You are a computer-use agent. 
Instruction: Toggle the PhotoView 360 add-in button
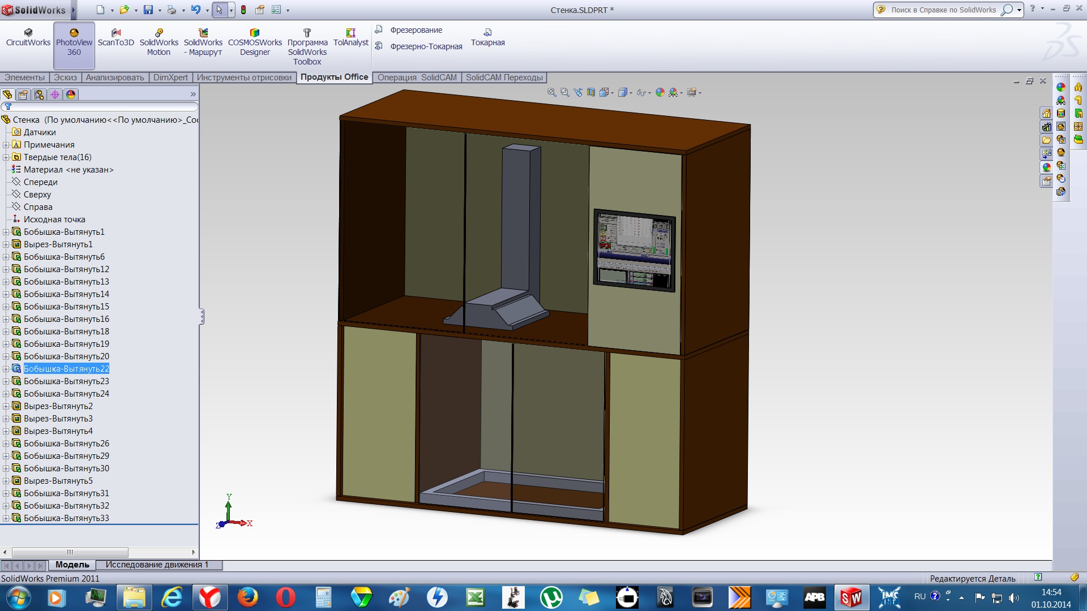74,42
